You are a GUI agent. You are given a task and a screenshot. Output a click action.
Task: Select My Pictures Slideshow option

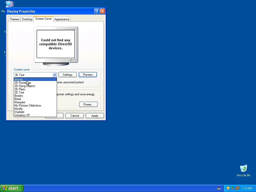[x=35, y=105]
